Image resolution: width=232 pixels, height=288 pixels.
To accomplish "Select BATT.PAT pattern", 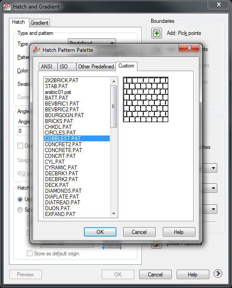I will click(x=77, y=98).
